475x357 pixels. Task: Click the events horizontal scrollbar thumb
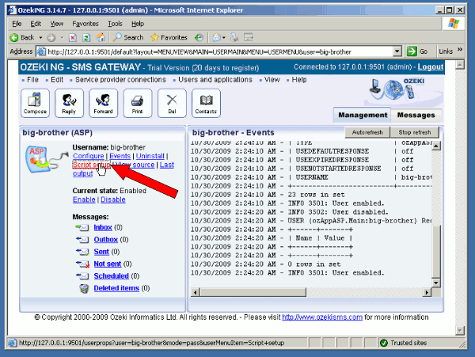253,292
